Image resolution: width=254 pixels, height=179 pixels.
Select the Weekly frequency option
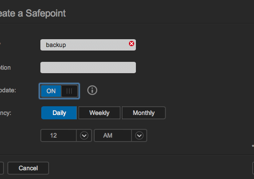99,113
